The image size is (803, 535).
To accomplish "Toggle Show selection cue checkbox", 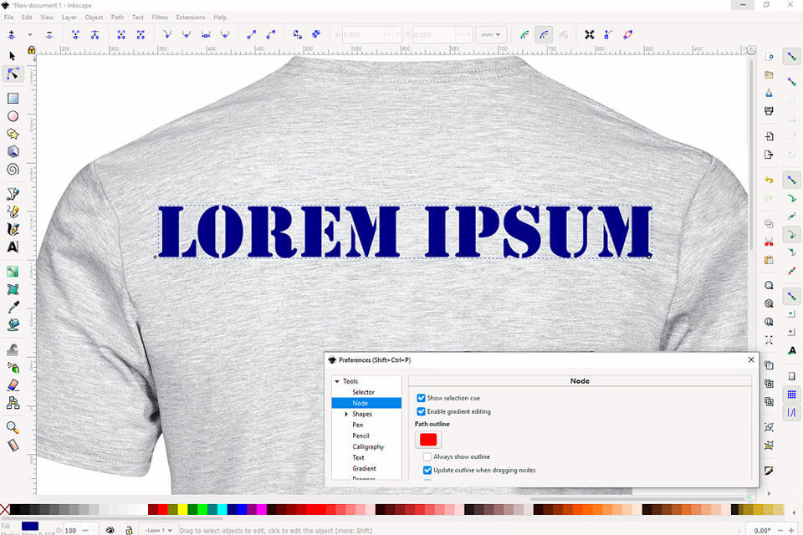I will click(x=421, y=398).
